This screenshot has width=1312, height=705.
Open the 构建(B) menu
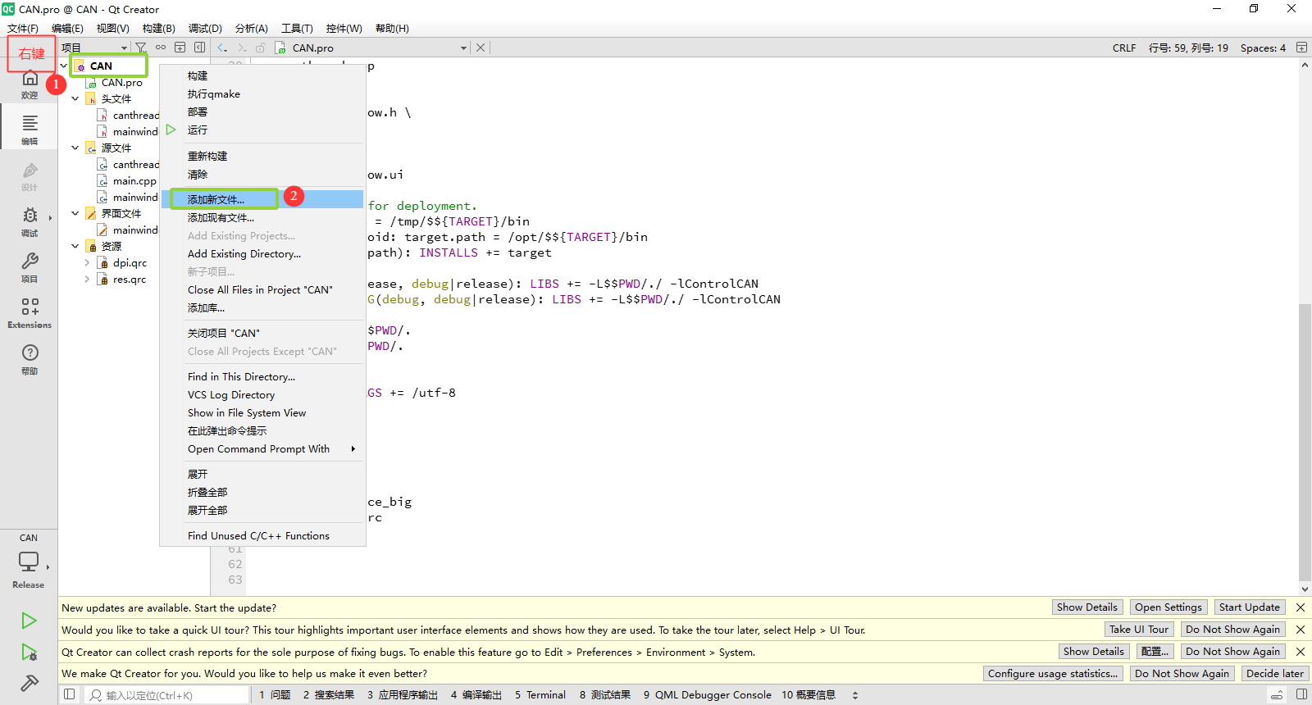pos(159,28)
